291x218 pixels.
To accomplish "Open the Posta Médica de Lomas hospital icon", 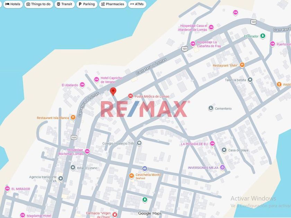I will [x=131, y=96].
